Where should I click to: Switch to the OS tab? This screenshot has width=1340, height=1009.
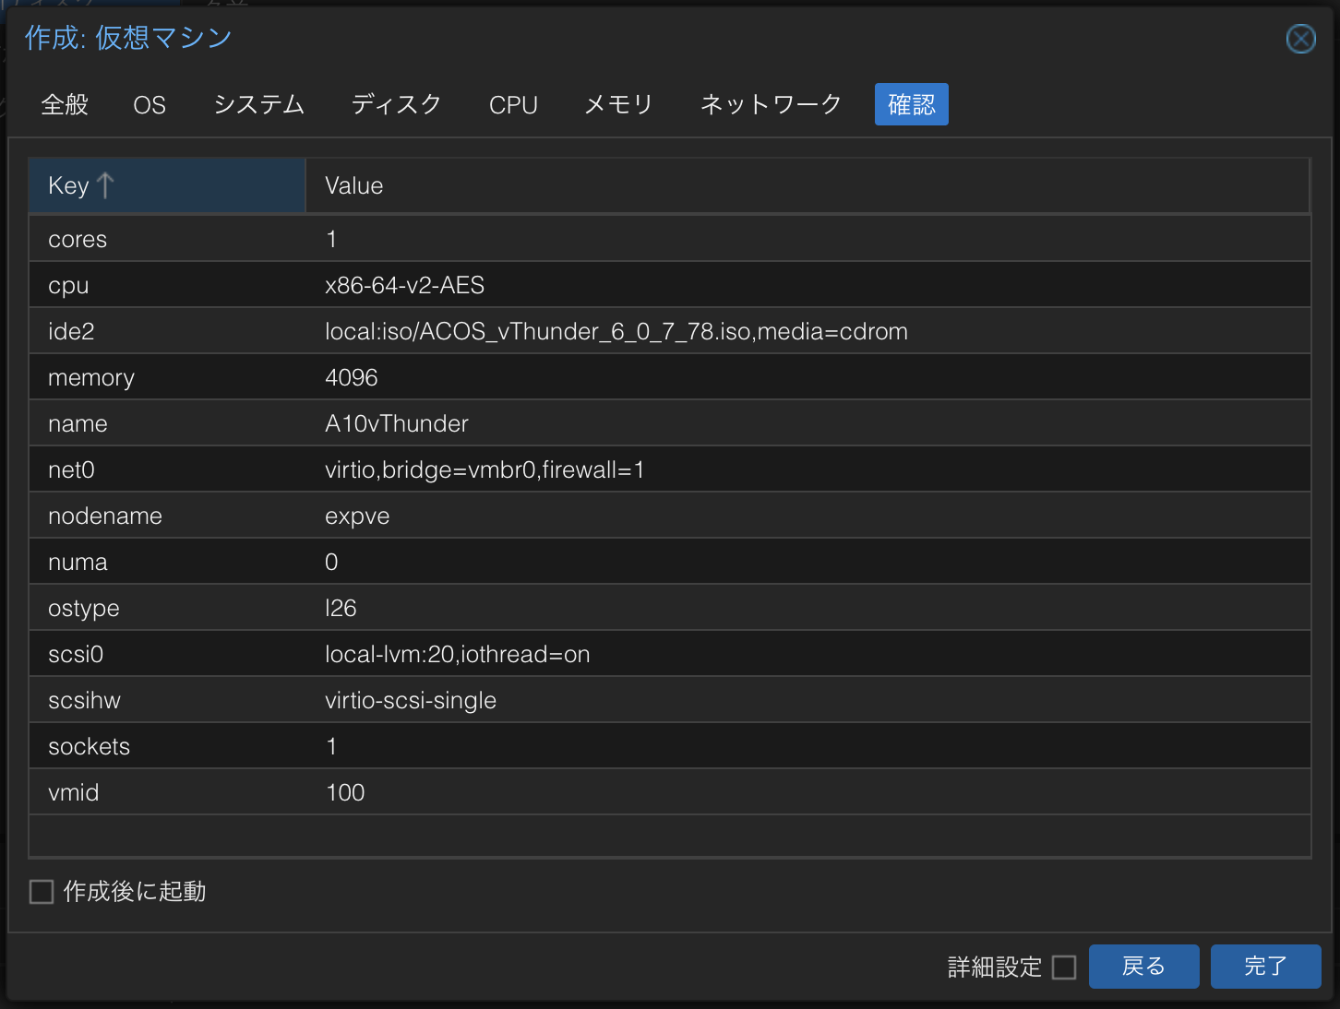(x=150, y=104)
